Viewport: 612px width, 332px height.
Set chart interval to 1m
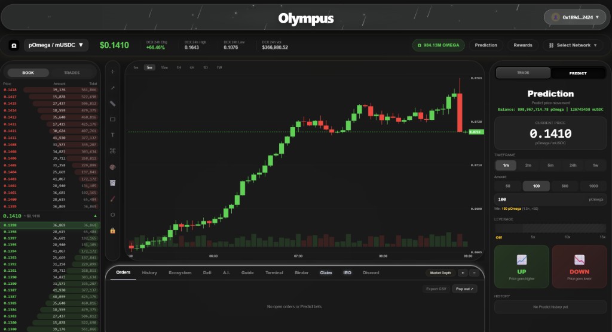136,68
